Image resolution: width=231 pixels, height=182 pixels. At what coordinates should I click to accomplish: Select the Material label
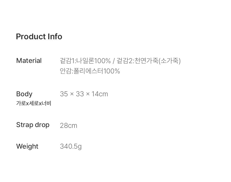pyautogui.click(x=29, y=61)
